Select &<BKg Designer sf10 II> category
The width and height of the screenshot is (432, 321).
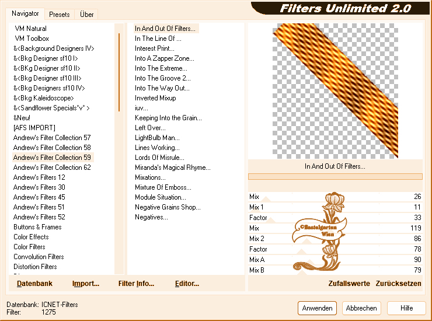(47, 68)
